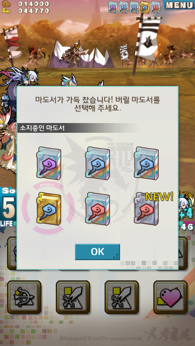This screenshot has width=195, height=346.
Task: Select the purple grimoire book in the dialog
Action: coord(49,163)
